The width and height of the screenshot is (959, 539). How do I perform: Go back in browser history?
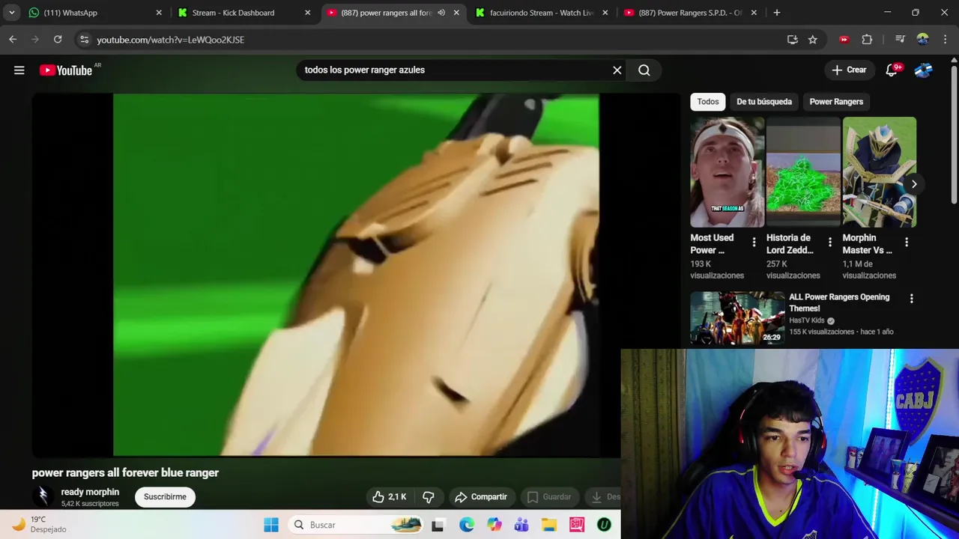pos(13,39)
